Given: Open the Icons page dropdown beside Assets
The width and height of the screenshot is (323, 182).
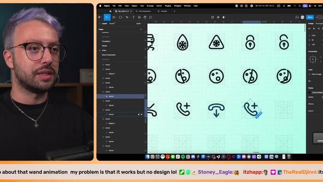Looking at the screenshot, I should [139, 24].
